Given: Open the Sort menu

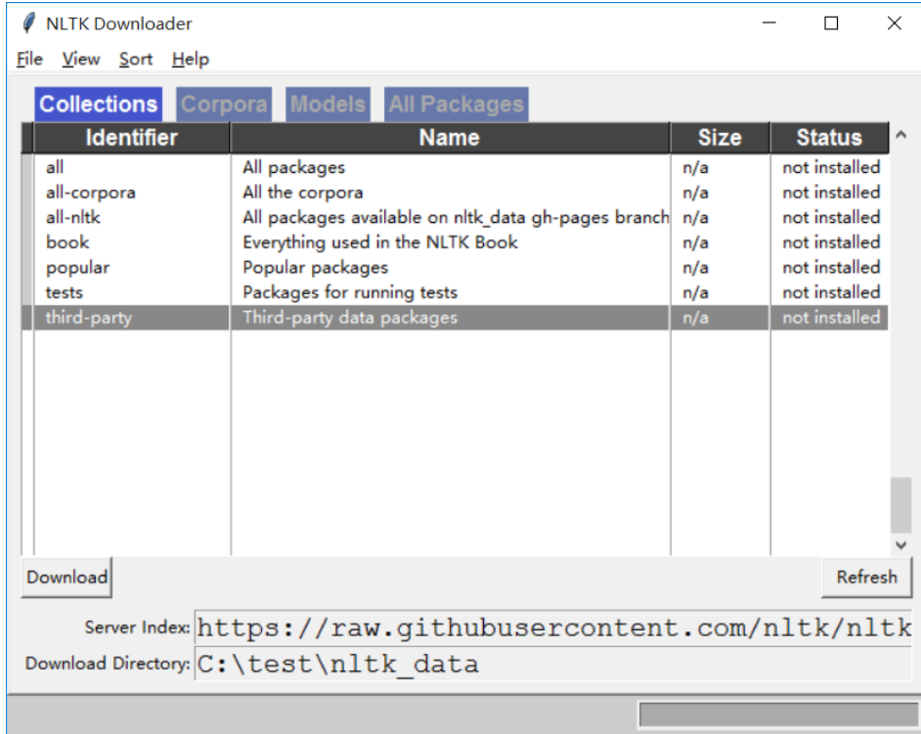Looking at the screenshot, I should (x=136, y=60).
